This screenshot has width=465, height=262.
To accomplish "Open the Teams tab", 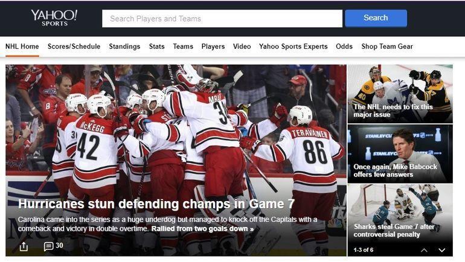I will [183, 46].
